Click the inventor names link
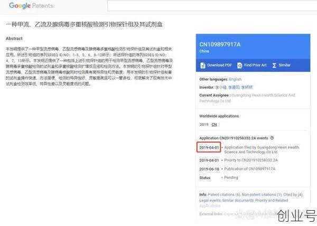Screen dimensions: 317x226 [x=234, y=87]
